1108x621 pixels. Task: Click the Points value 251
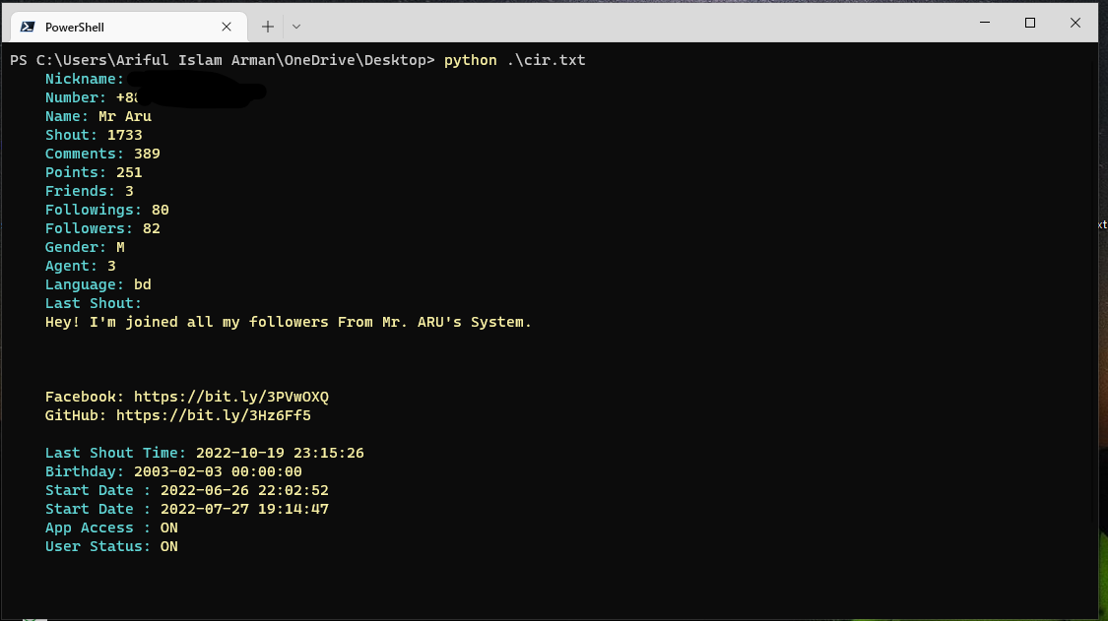click(129, 172)
